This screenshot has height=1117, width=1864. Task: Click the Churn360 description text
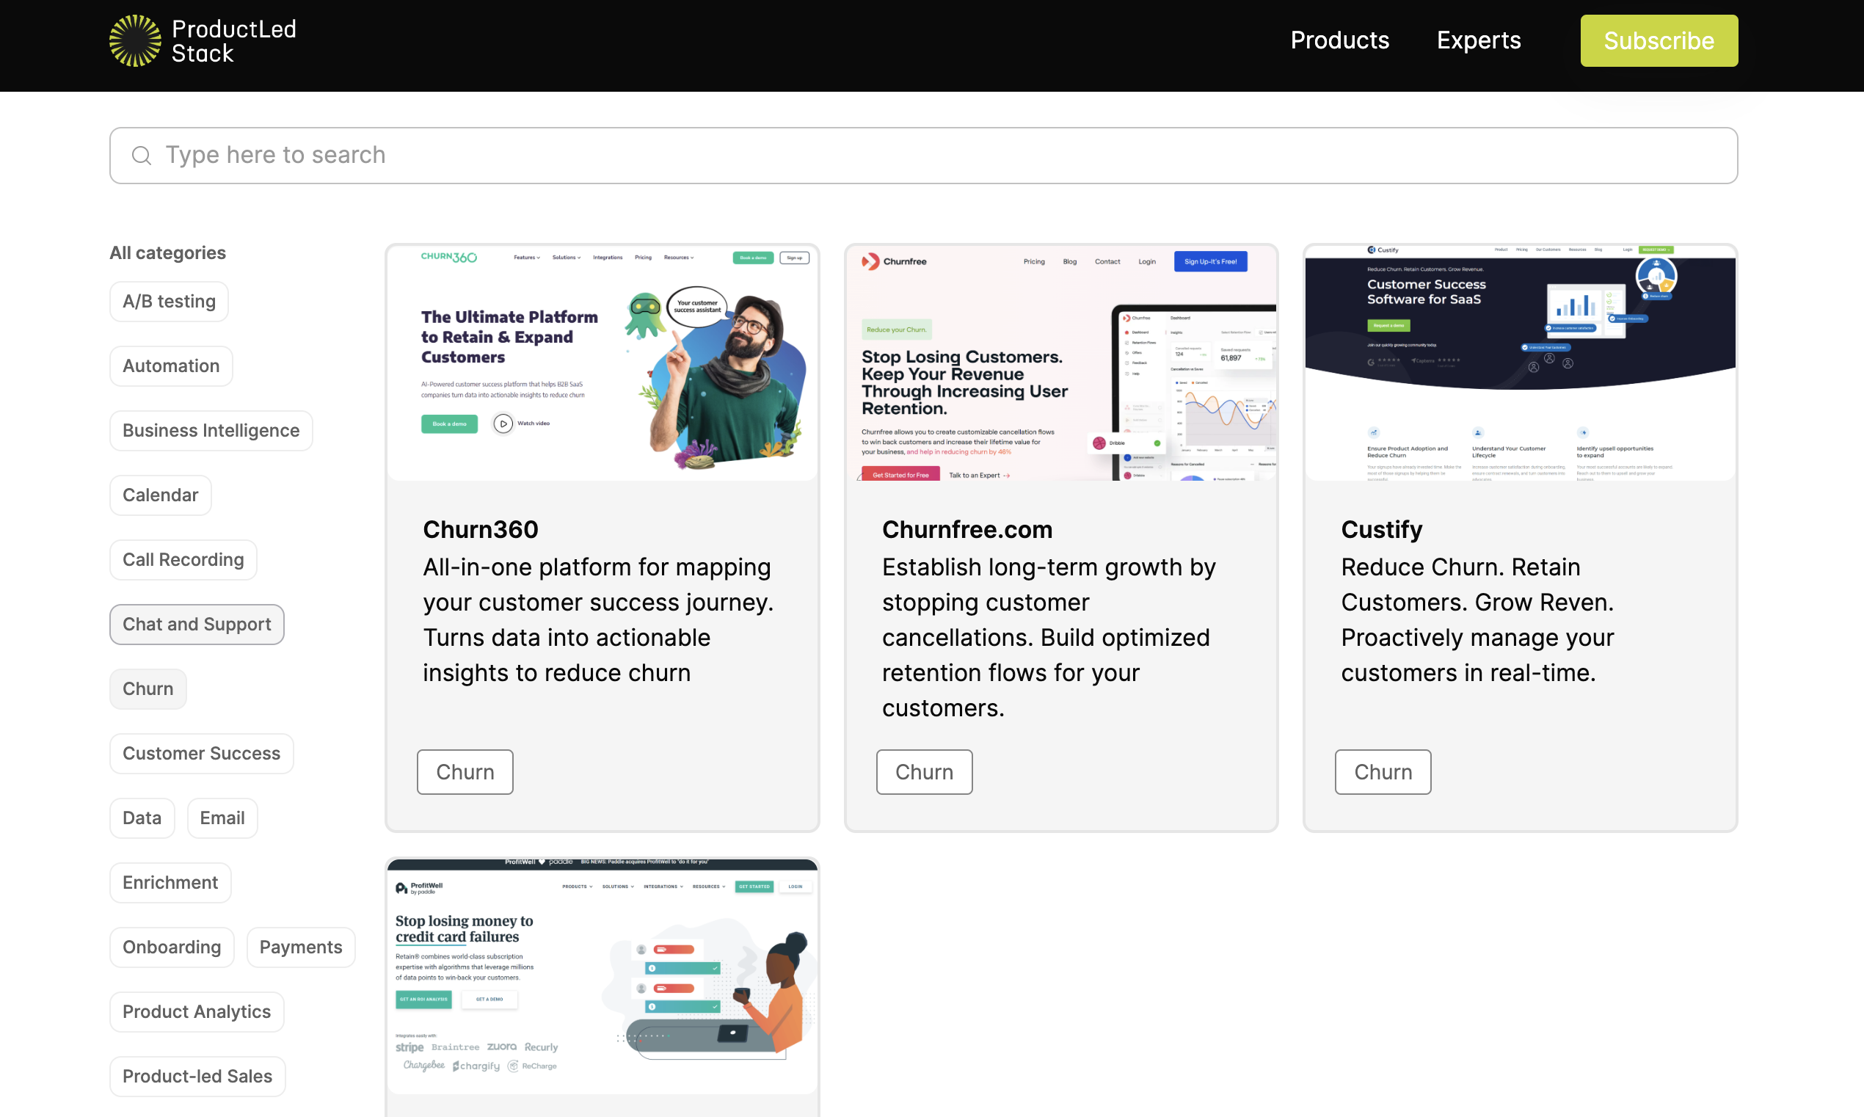[598, 620]
